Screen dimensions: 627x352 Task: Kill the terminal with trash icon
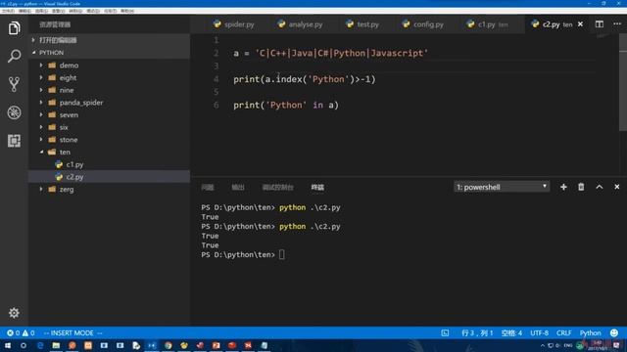pos(581,187)
